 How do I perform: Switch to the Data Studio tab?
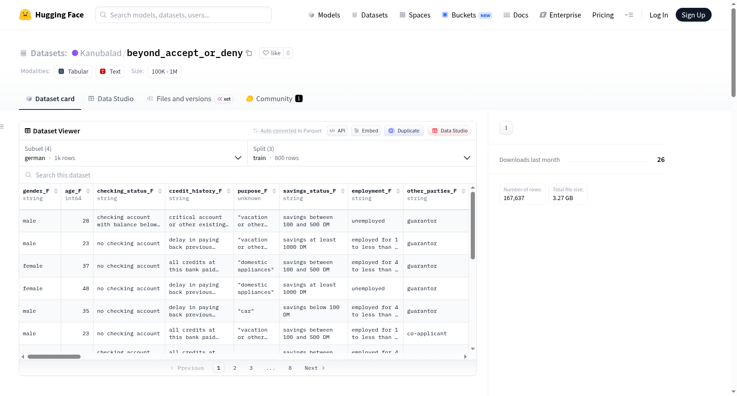coord(111,98)
